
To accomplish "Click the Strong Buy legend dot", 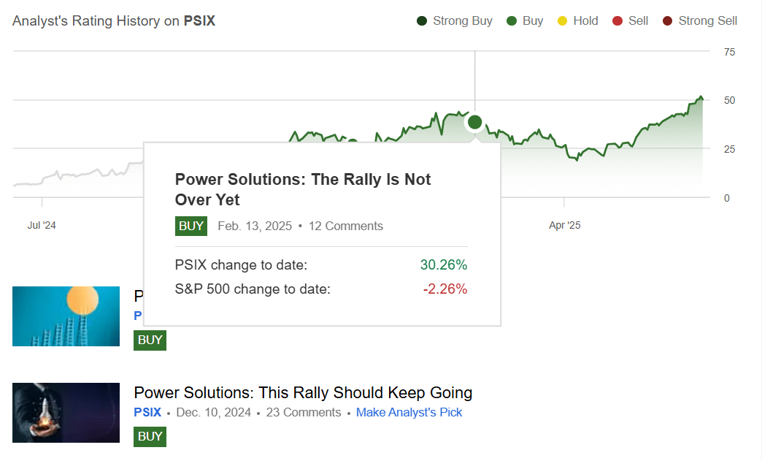I will coord(420,20).
